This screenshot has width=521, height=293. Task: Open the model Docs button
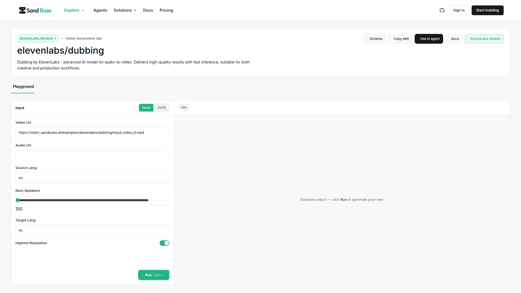pyautogui.click(x=454, y=39)
